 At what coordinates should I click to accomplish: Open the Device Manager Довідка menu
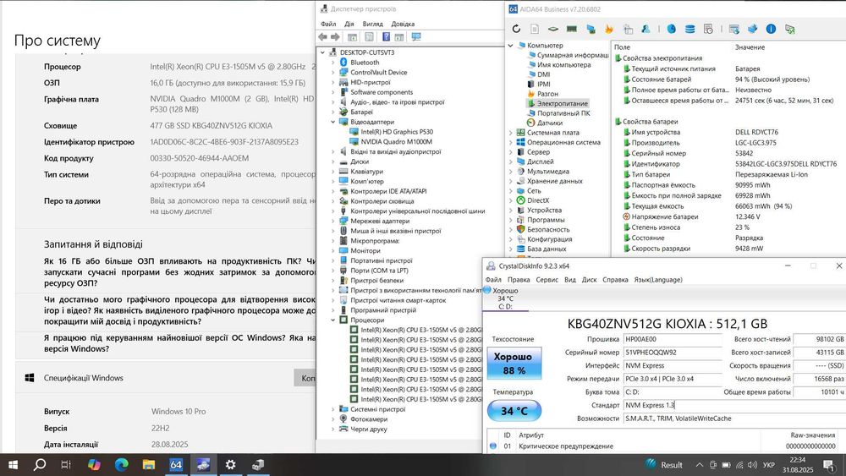point(403,24)
